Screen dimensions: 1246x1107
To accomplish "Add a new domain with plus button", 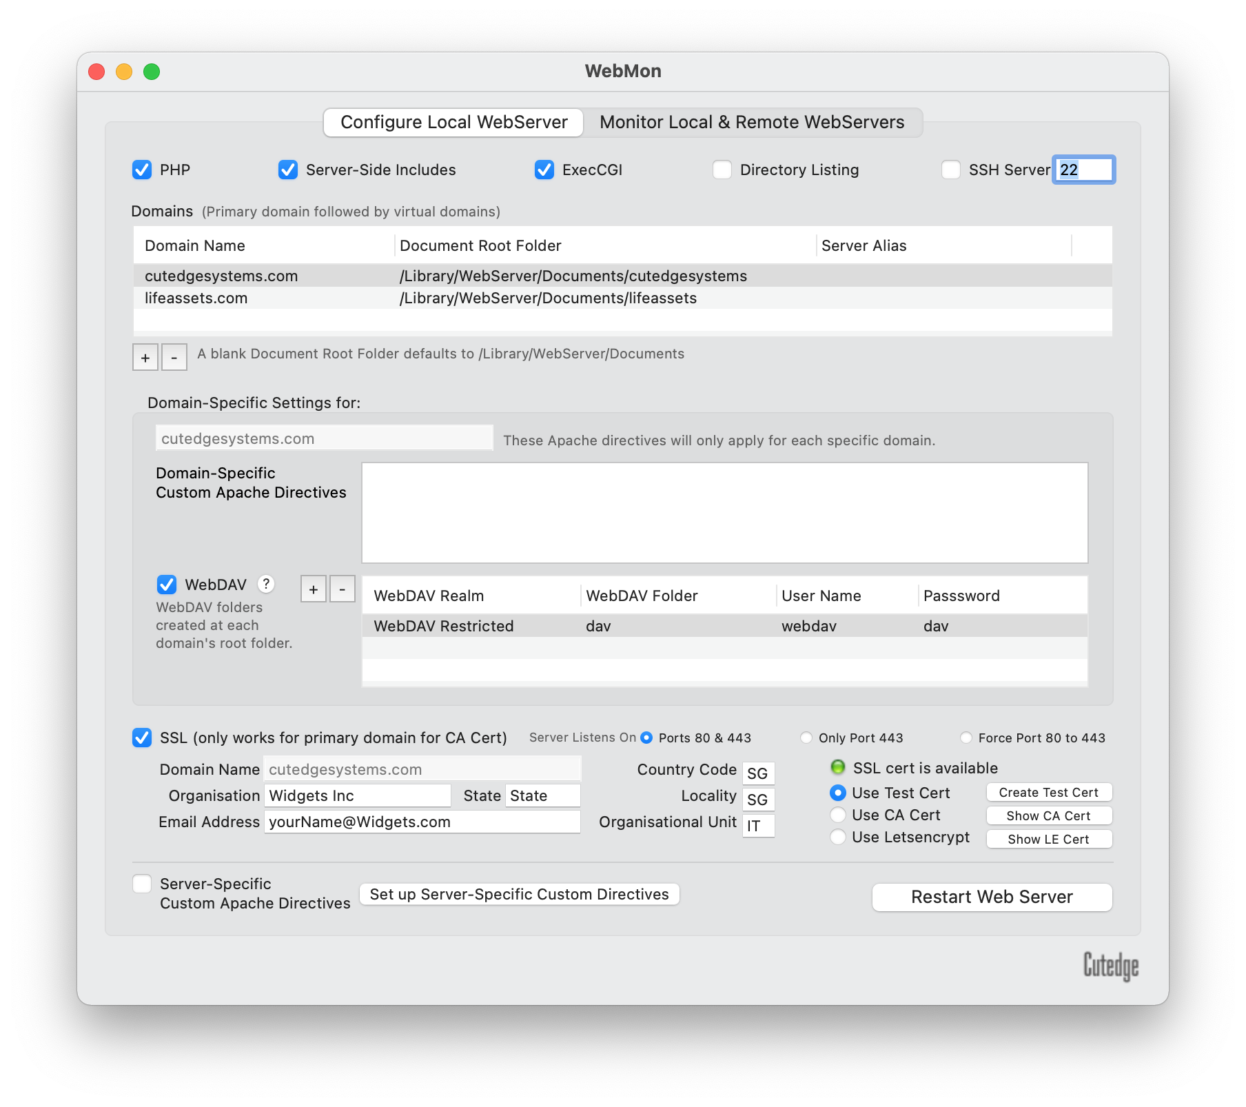I will (145, 358).
